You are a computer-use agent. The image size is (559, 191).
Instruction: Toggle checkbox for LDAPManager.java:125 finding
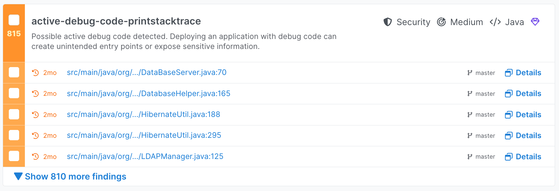point(14,156)
